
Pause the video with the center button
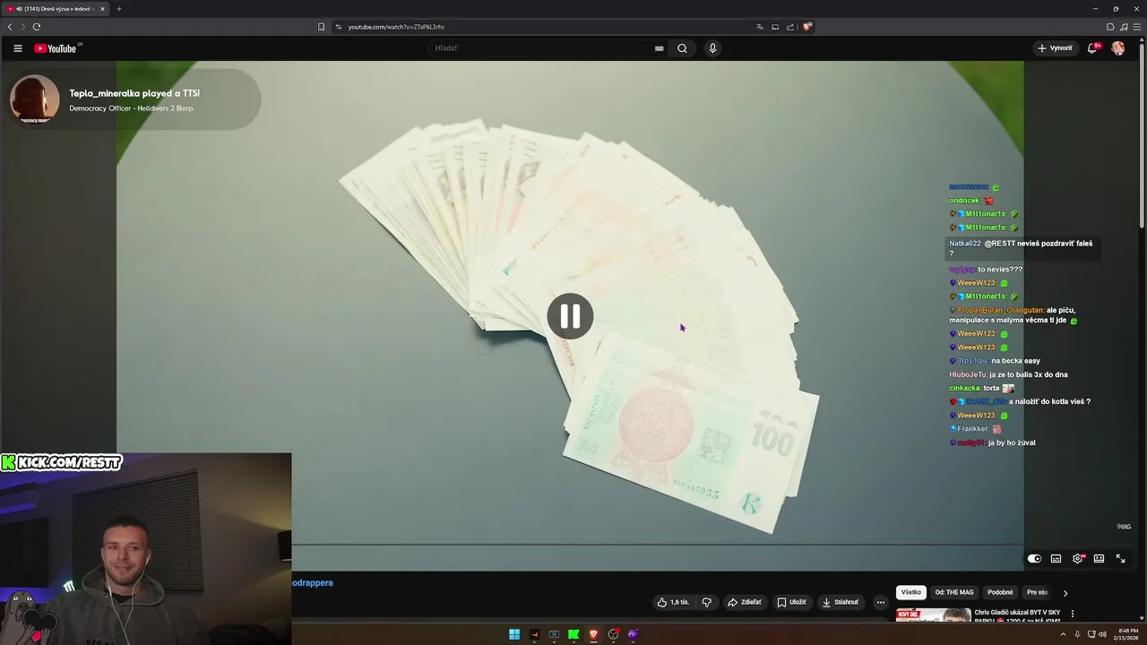point(570,316)
